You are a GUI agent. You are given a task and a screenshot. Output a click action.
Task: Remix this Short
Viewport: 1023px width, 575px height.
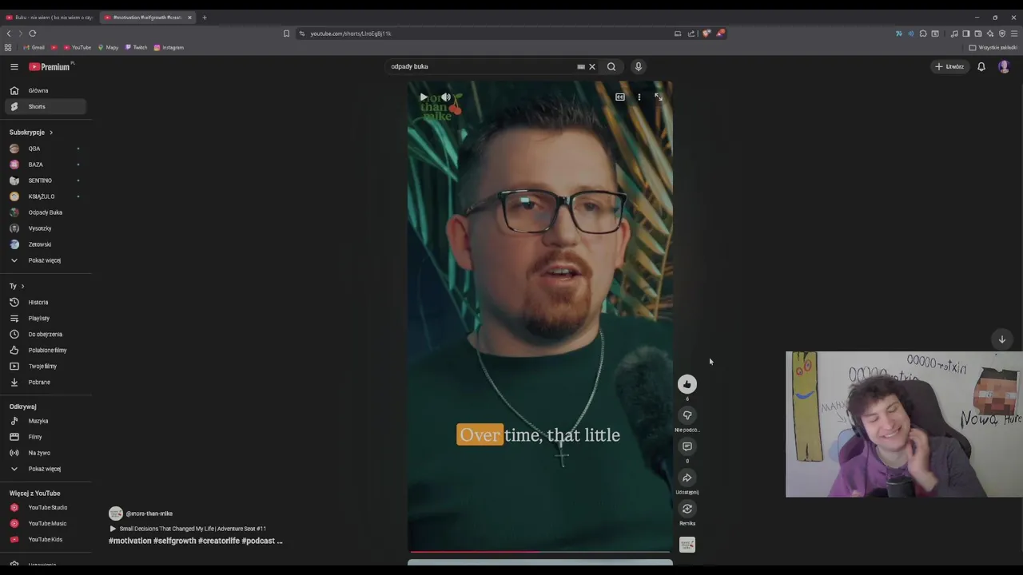coord(687,509)
